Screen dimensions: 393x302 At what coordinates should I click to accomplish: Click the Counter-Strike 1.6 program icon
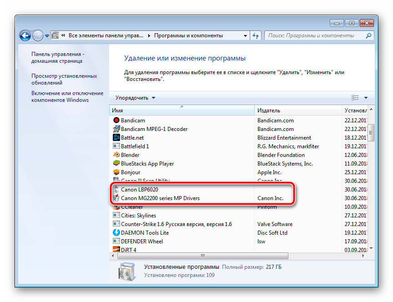click(x=116, y=224)
